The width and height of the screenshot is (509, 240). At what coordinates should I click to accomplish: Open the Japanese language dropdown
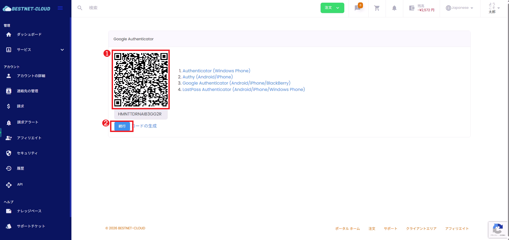pos(459,8)
